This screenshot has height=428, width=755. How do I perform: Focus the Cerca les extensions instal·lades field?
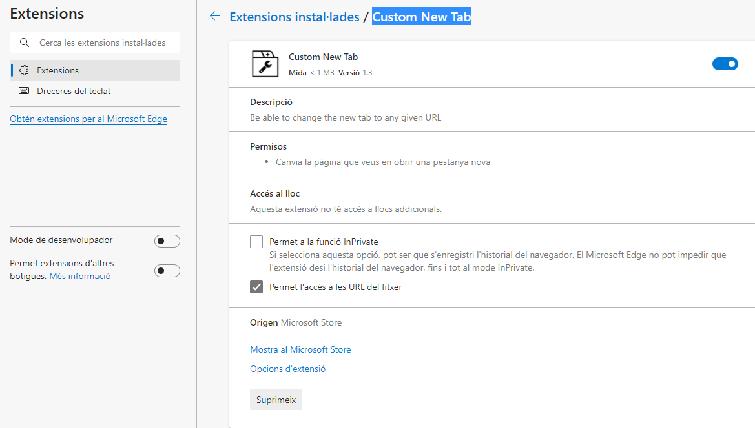tap(95, 43)
